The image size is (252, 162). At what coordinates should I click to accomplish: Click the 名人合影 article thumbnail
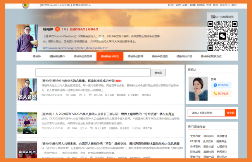(x=27, y=90)
